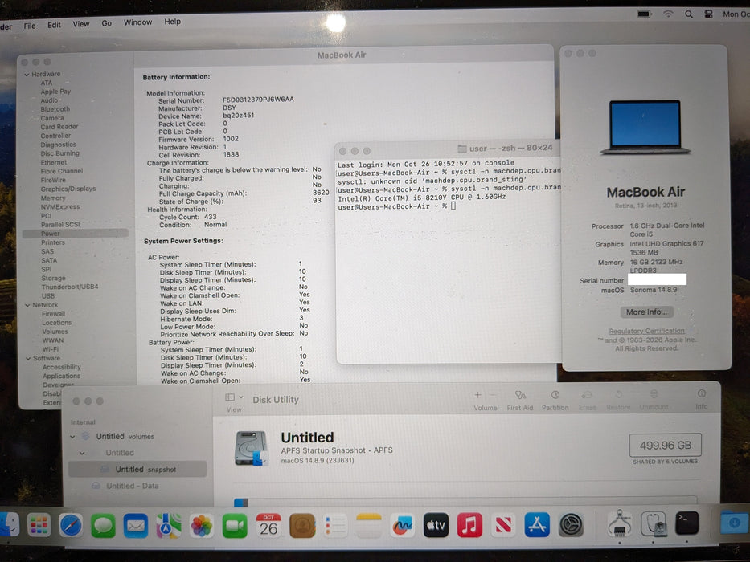
Task: Open the Help menu
Action: point(173,21)
